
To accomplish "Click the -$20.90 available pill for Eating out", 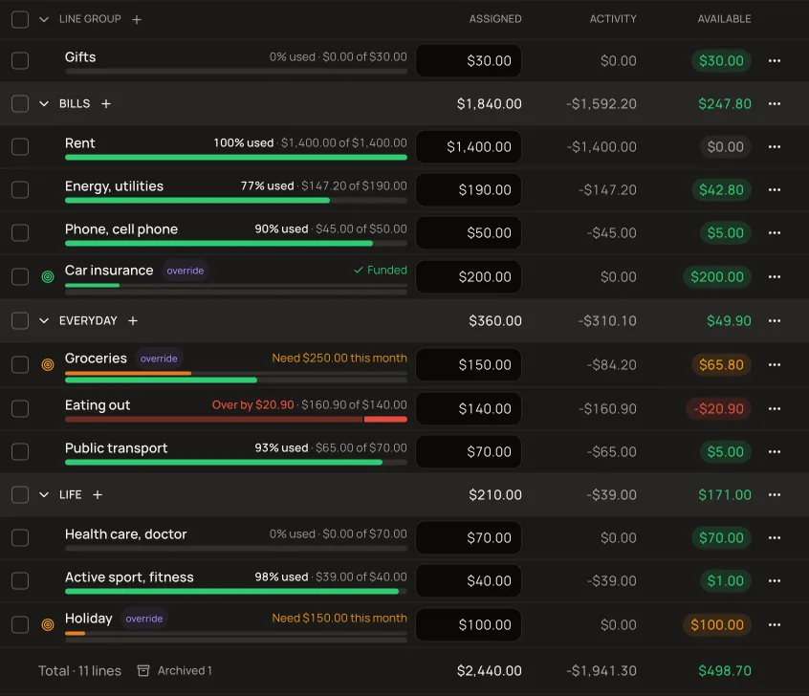I will (x=718, y=408).
